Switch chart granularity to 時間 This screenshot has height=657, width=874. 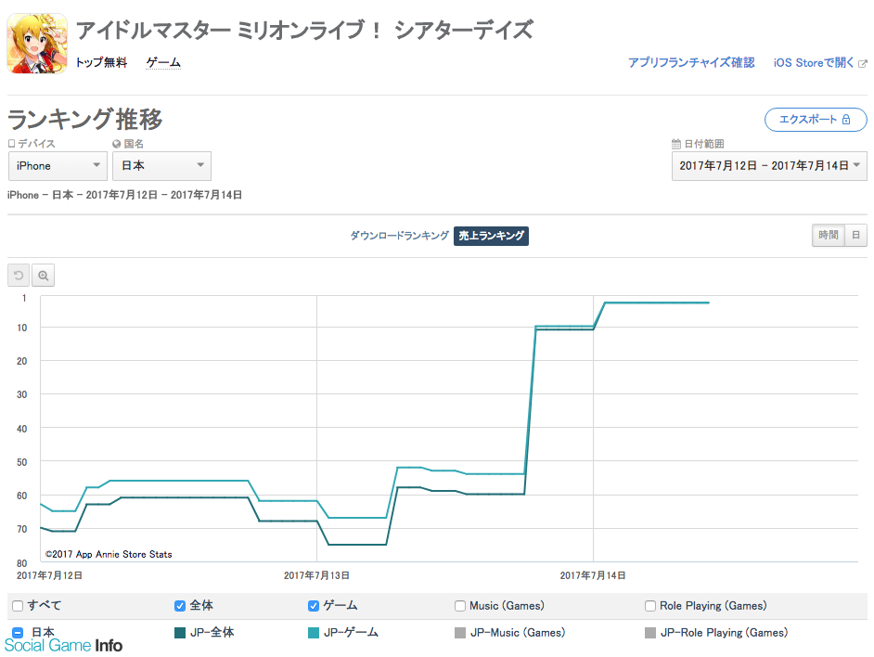pyautogui.click(x=829, y=236)
